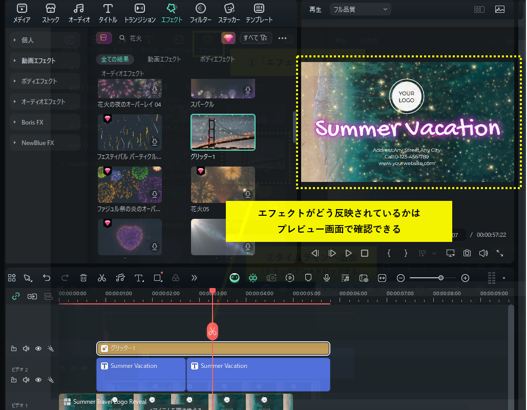Mute the ビデオ 2 track
The height and width of the screenshot is (410, 527).
26,380
